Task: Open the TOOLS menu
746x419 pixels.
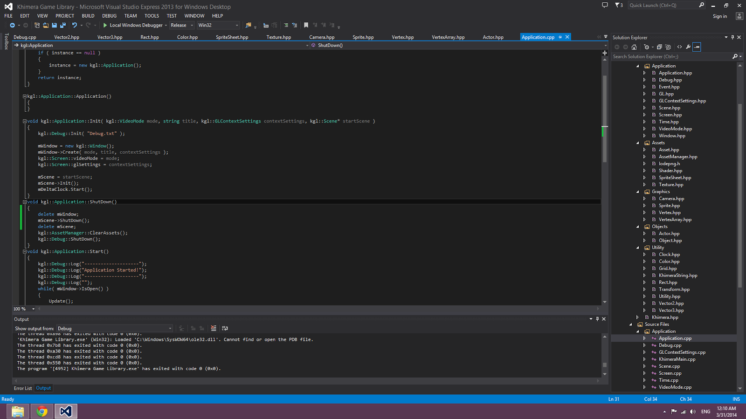Action: (x=152, y=16)
